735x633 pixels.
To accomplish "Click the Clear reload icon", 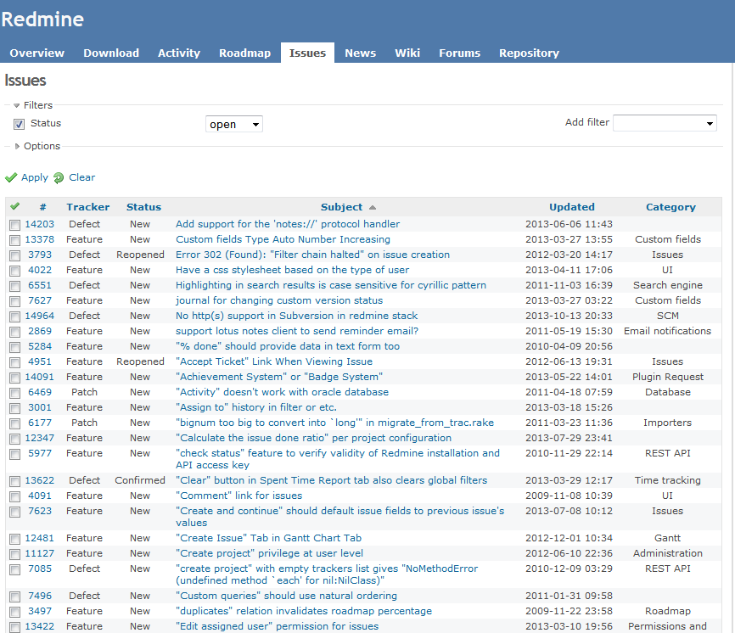I will click(59, 177).
